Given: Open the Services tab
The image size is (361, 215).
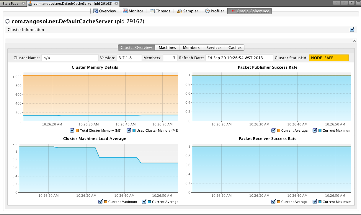Looking at the screenshot, I should 214,47.
